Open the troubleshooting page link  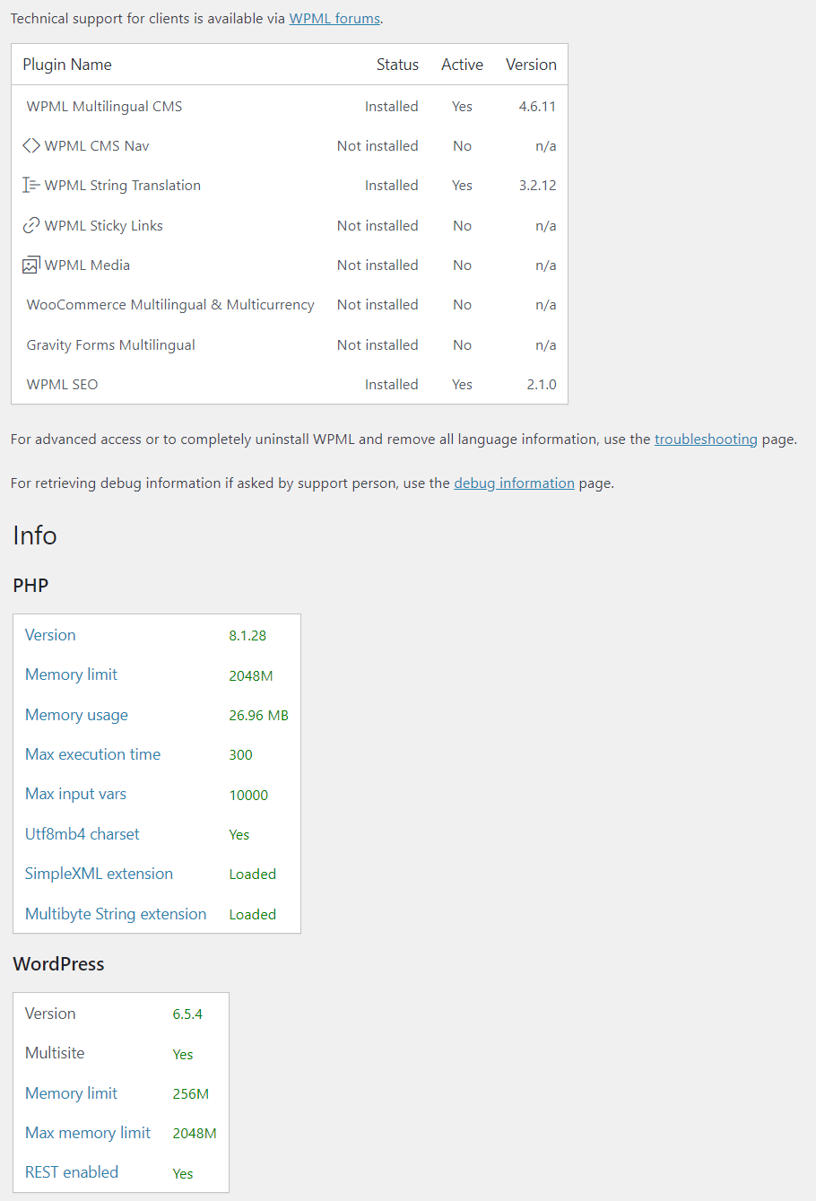pyautogui.click(x=706, y=439)
